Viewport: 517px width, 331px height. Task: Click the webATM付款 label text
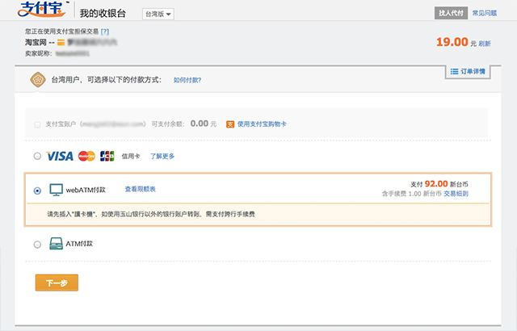point(86,190)
